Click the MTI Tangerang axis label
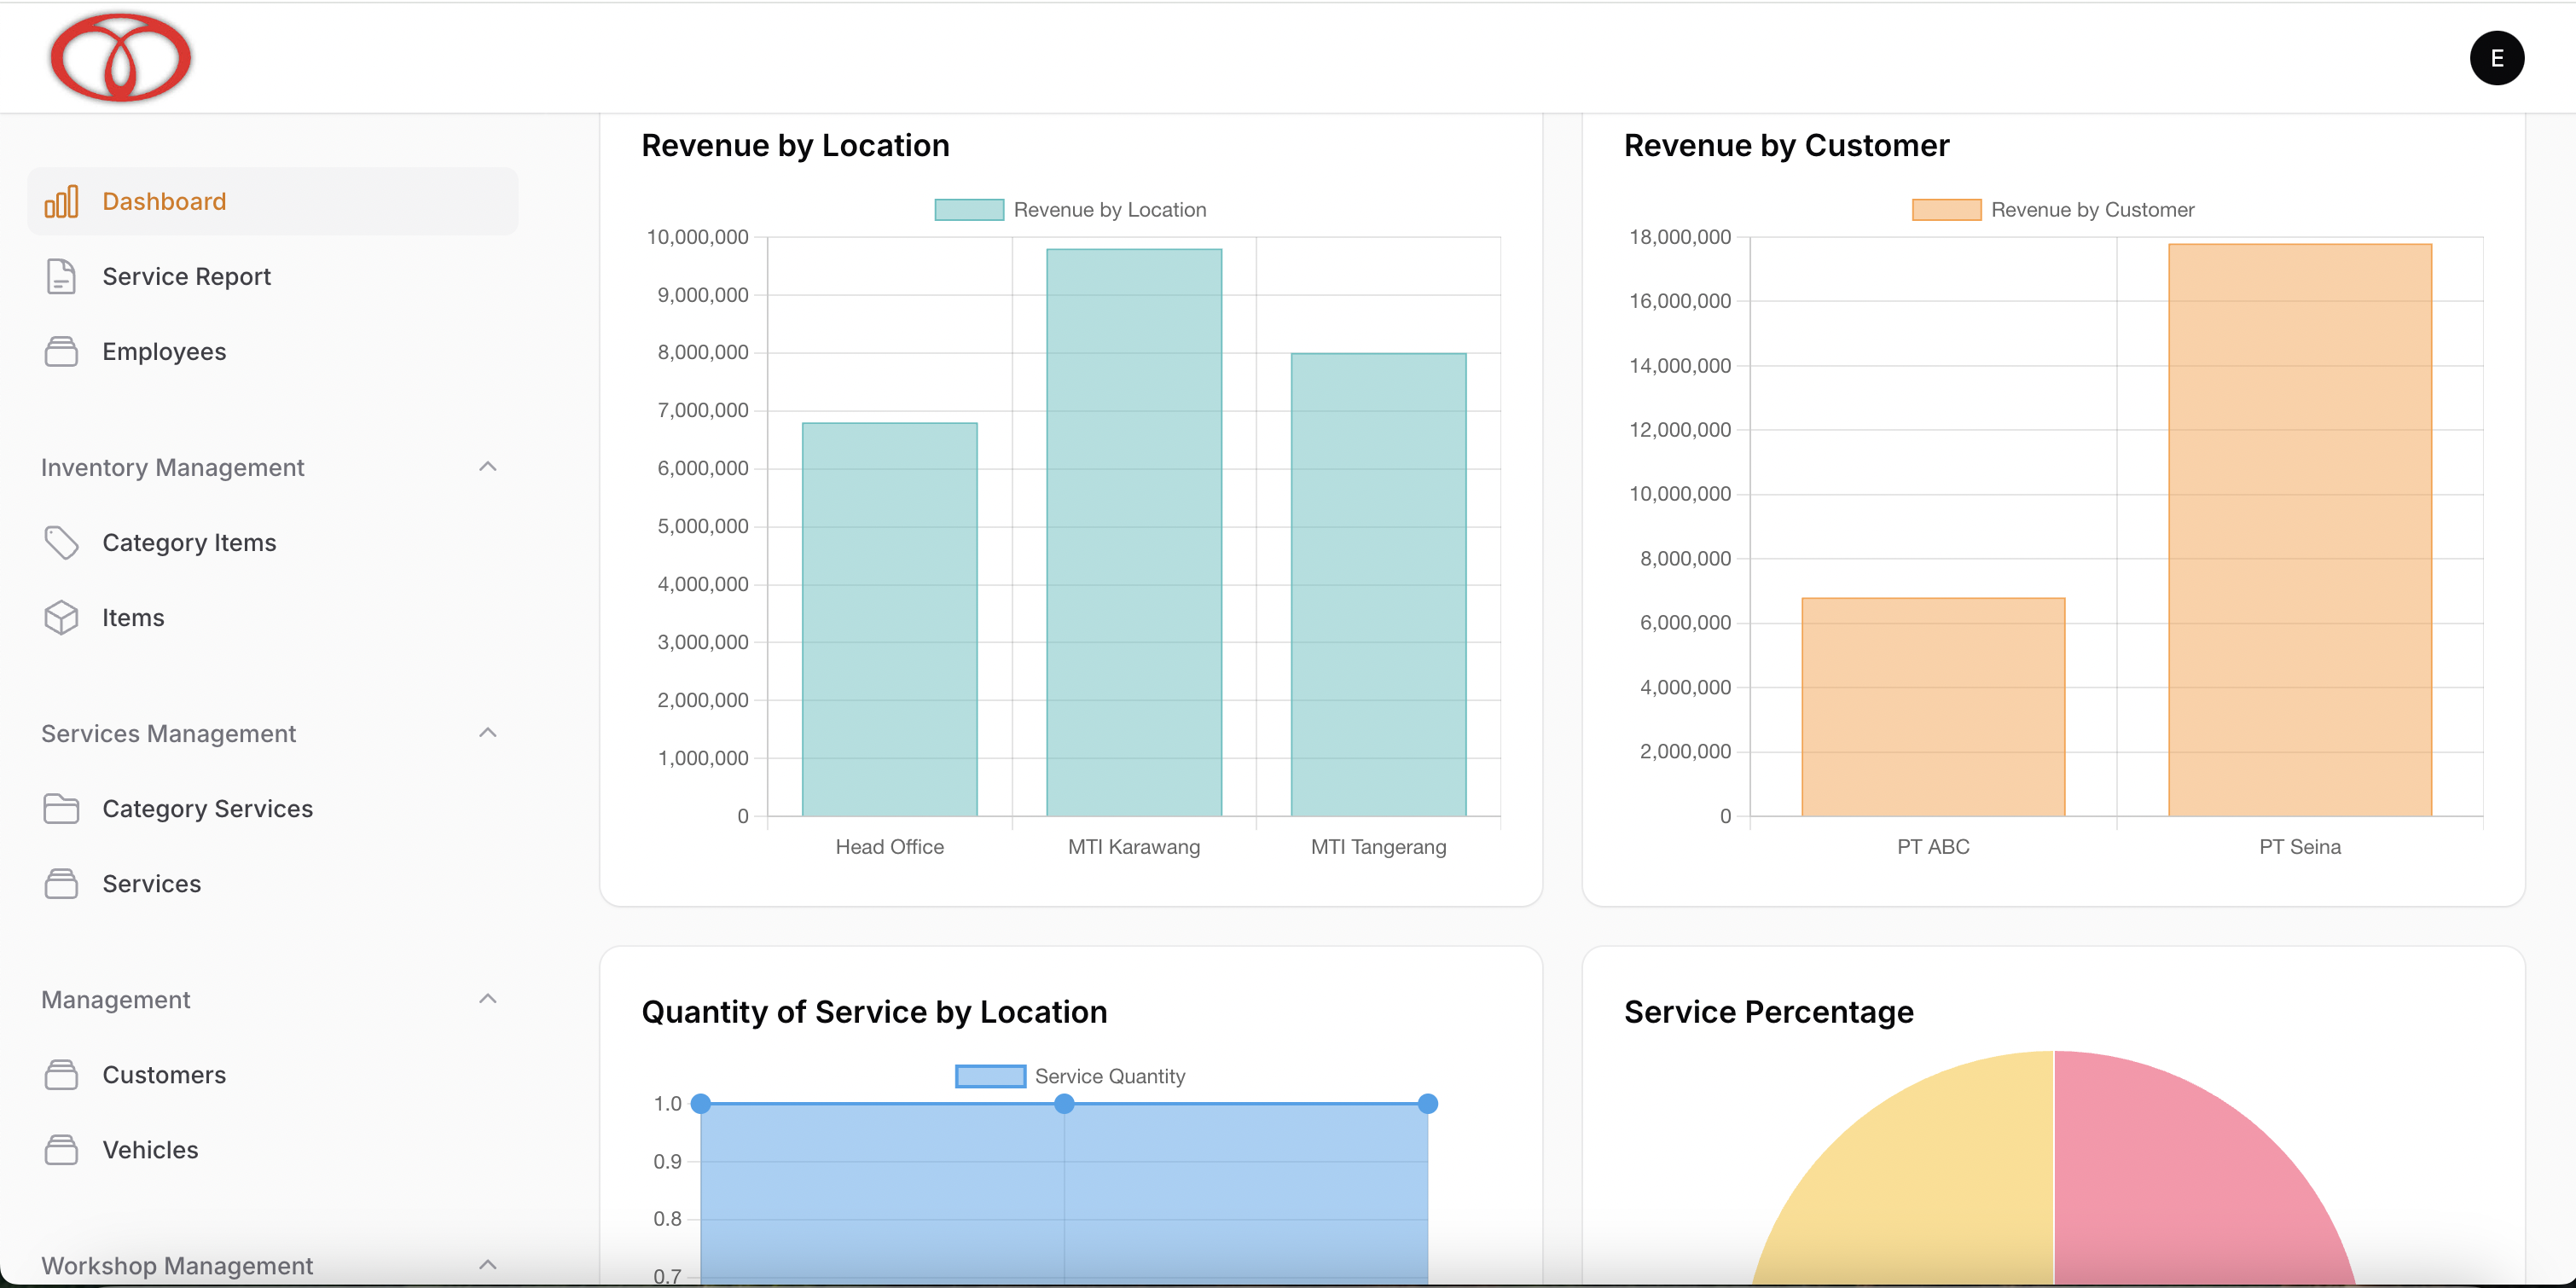The height and width of the screenshot is (1288, 2576). [1378, 846]
